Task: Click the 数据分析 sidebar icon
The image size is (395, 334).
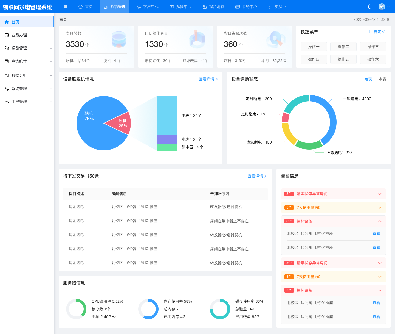Action: pos(7,75)
